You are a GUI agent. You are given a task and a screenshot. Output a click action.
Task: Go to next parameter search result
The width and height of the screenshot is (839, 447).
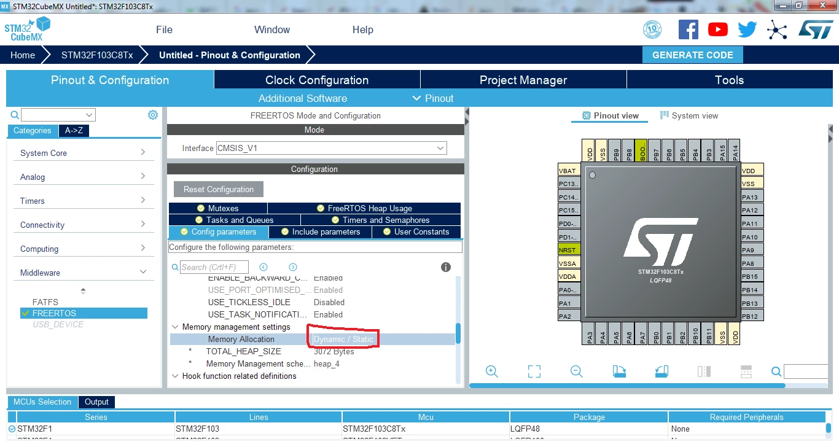[293, 267]
